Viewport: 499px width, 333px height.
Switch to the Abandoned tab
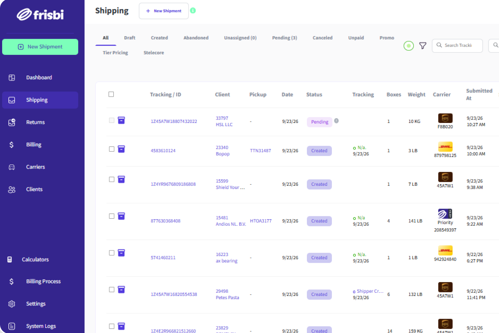[x=196, y=38]
